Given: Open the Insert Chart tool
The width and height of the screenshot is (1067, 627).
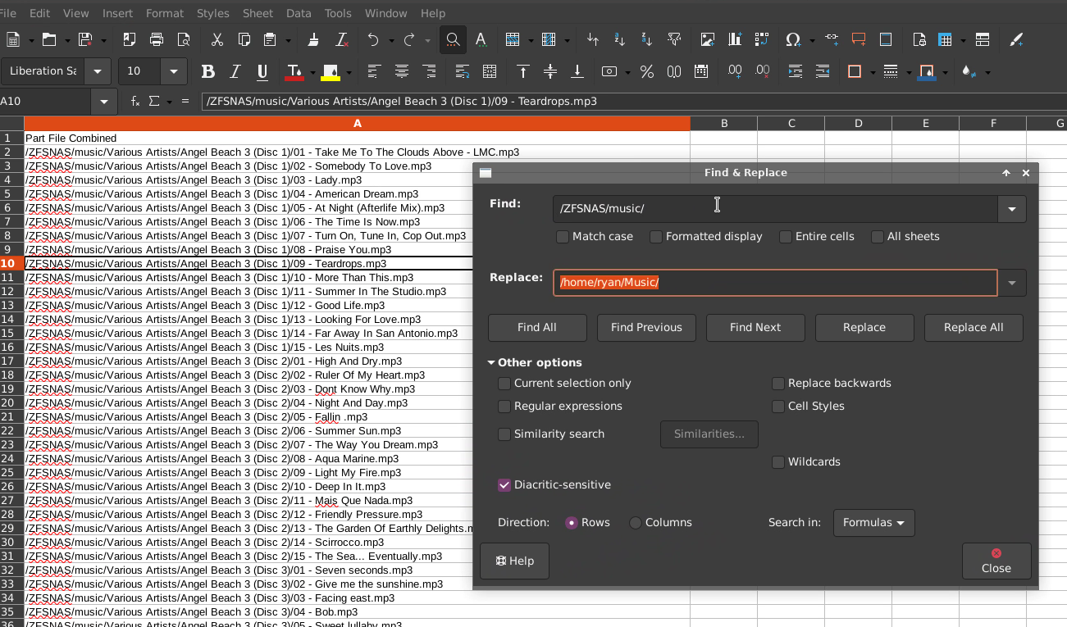Looking at the screenshot, I should (x=735, y=39).
